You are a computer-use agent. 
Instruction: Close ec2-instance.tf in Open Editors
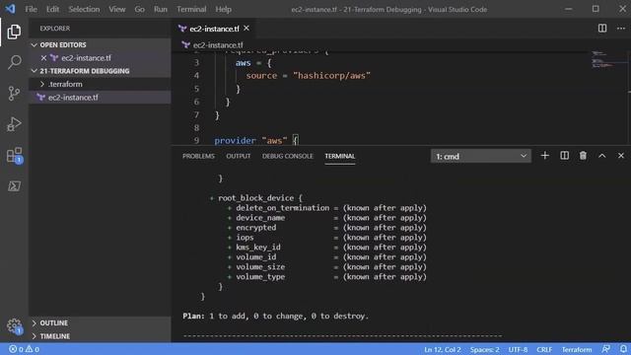(43, 58)
